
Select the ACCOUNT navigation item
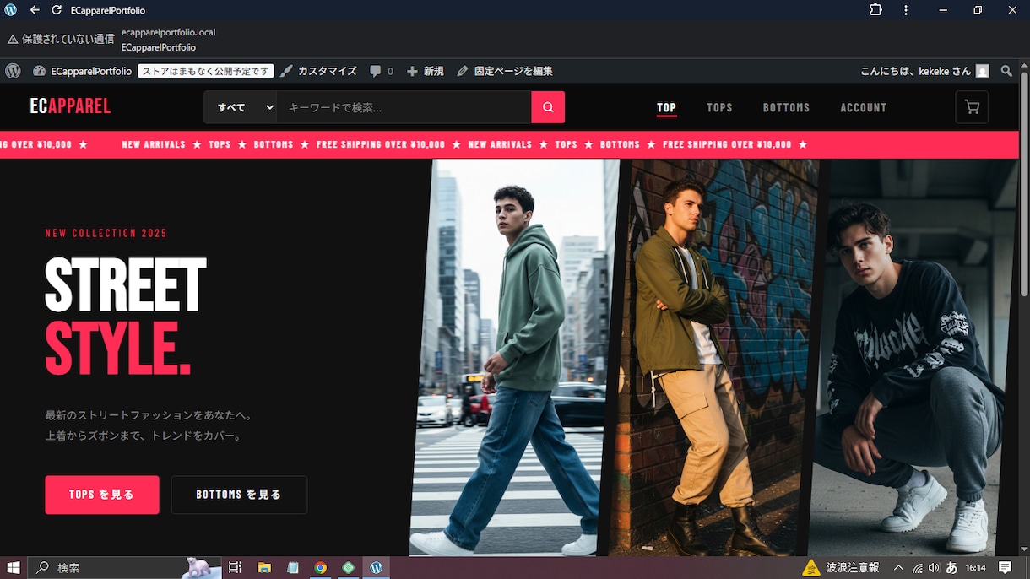tap(863, 108)
